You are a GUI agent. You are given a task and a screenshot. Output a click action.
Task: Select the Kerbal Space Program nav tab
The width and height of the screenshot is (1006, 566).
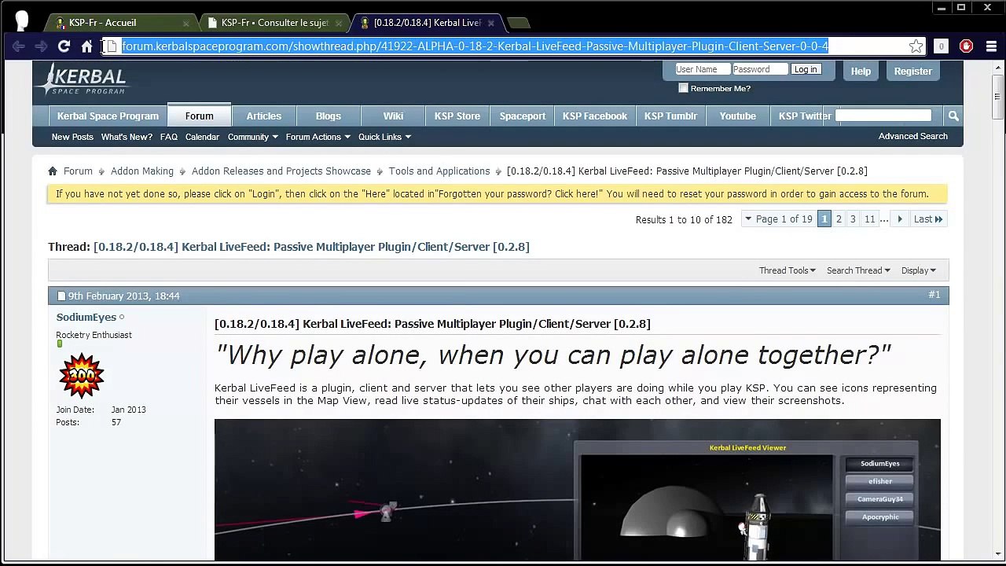108,116
